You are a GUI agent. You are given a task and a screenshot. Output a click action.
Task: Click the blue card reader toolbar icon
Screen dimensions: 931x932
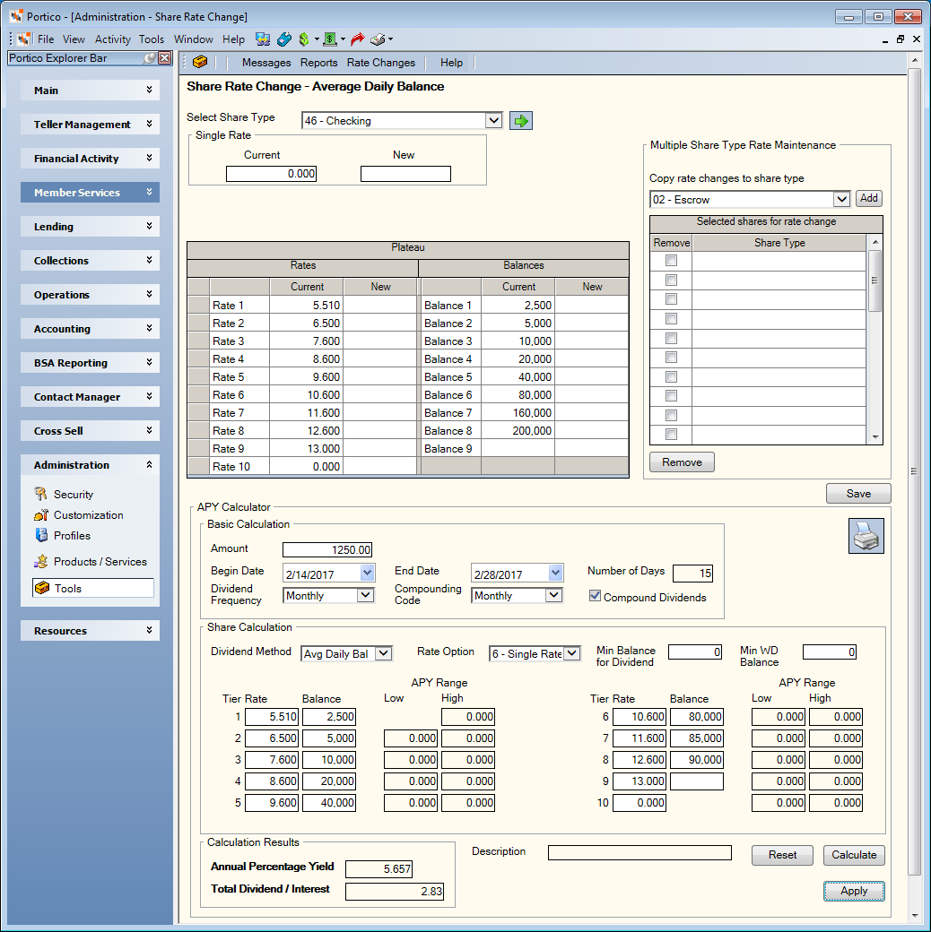click(x=283, y=39)
